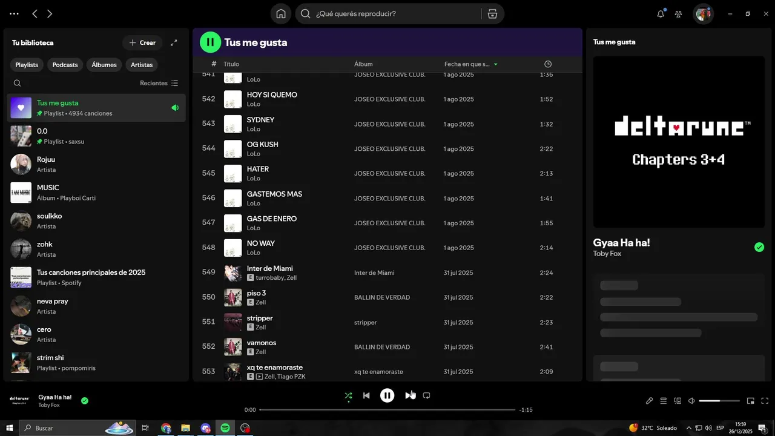Image resolution: width=775 pixels, height=436 pixels.
Task: Open notifications bell
Action: click(661, 13)
